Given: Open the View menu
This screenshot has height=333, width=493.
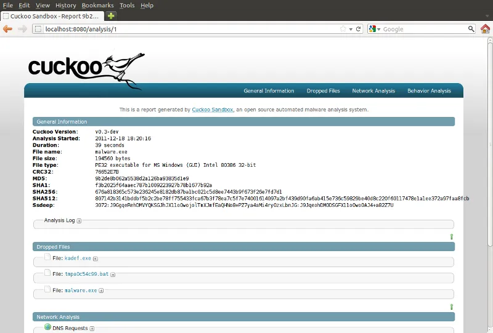Looking at the screenshot, I should [x=43, y=6].
